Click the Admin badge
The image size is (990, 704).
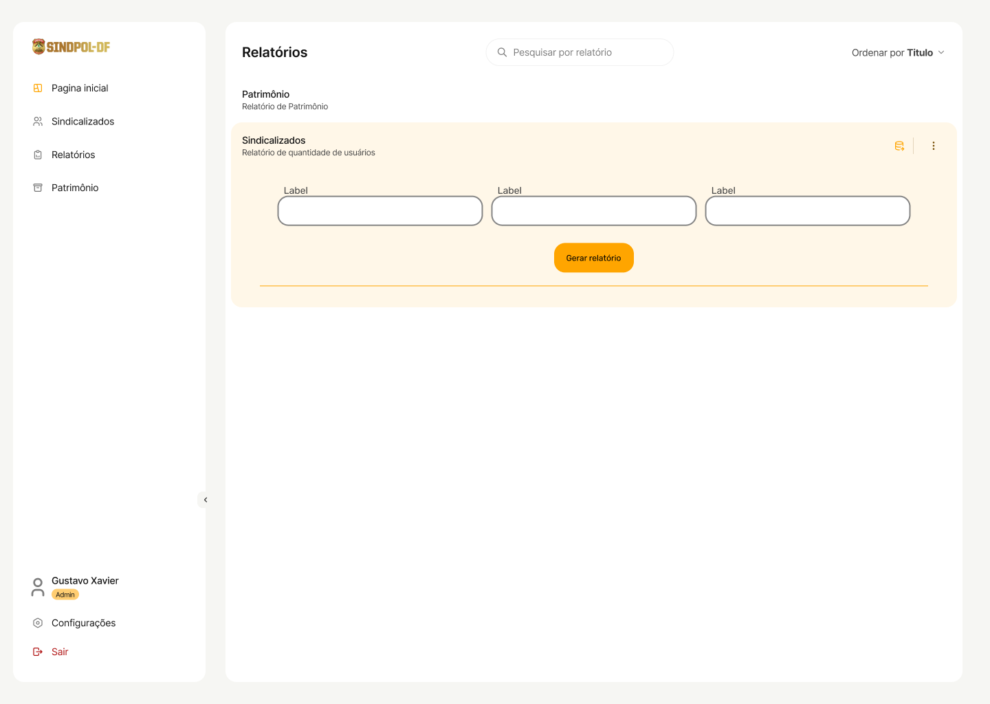pyautogui.click(x=65, y=595)
